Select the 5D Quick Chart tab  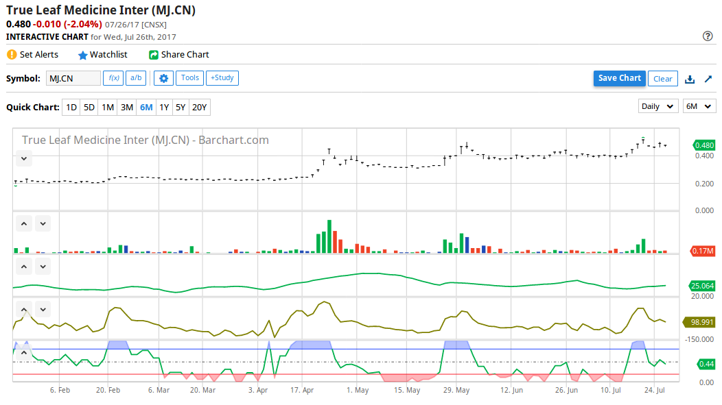click(89, 107)
